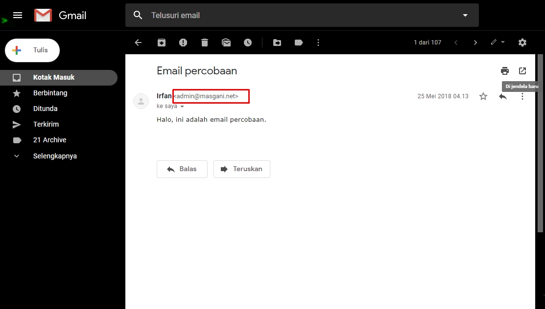Image resolution: width=545 pixels, height=309 pixels.
Task: Report email as spam
Action: pos(183,43)
